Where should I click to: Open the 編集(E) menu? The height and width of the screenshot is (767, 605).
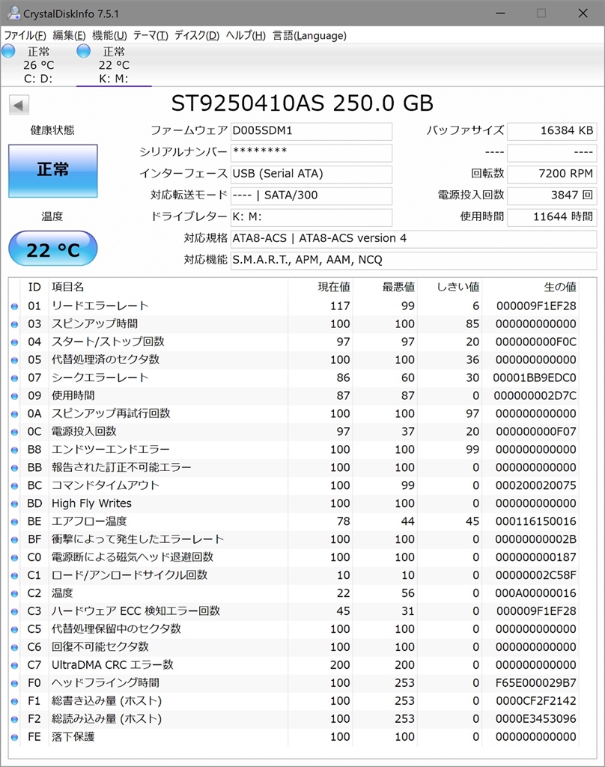[69, 35]
